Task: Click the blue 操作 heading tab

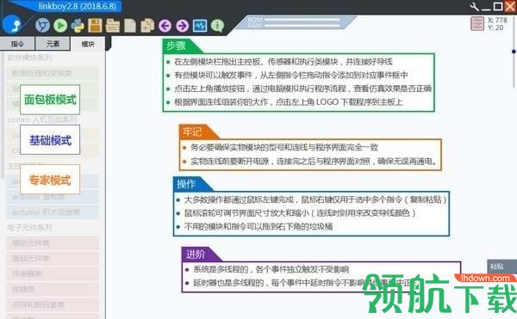Action: point(191,184)
